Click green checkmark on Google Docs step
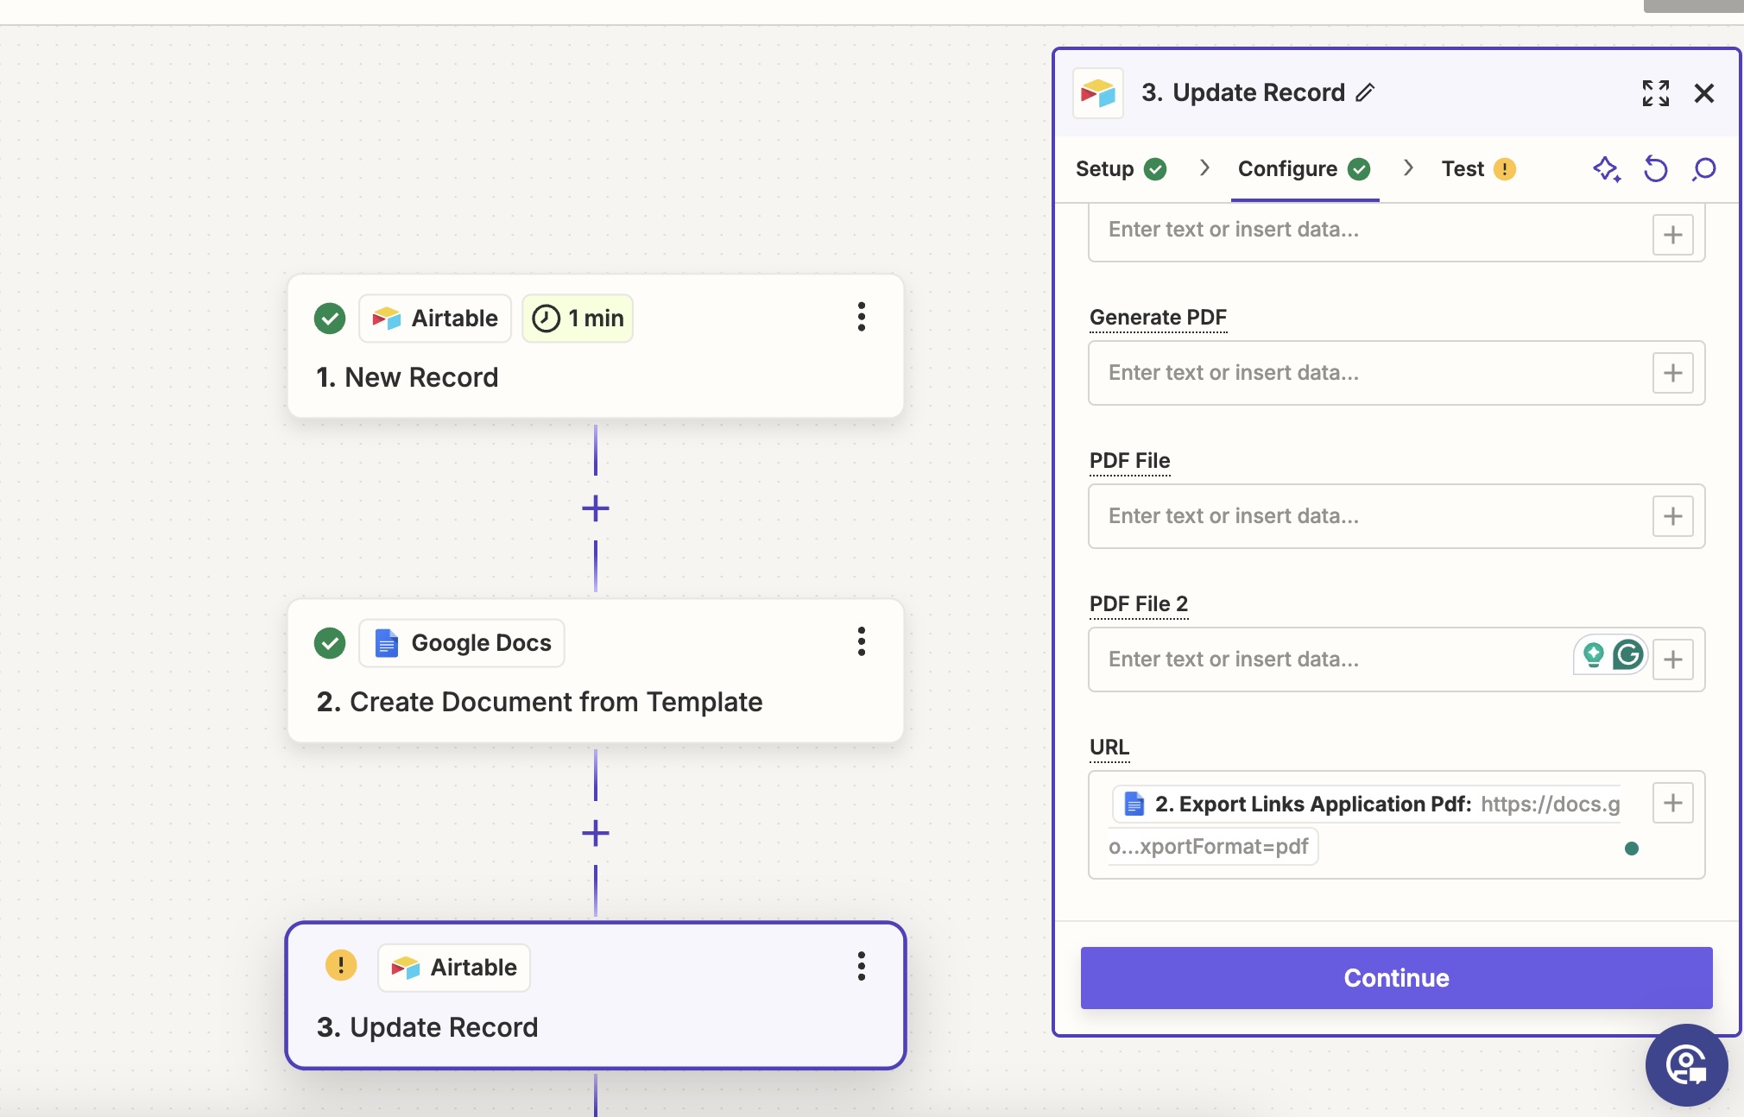Screen dimensions: 1744x1117 point(330,643)
